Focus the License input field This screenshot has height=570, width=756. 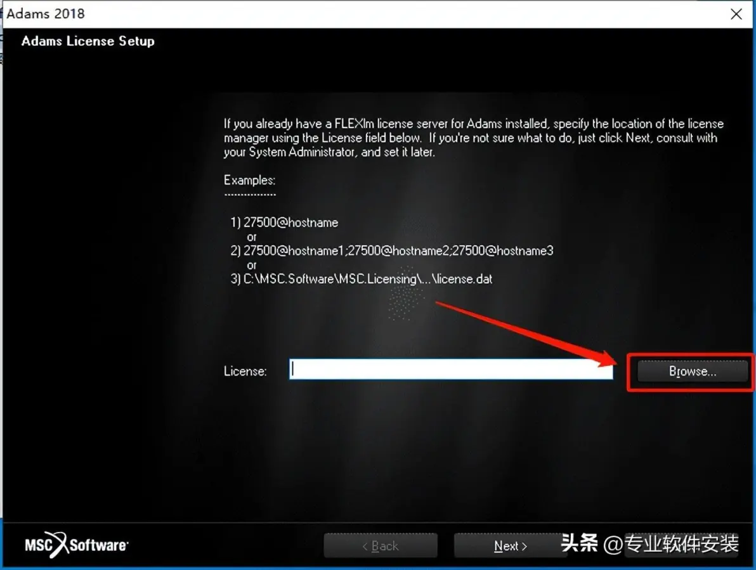(452, 369)
